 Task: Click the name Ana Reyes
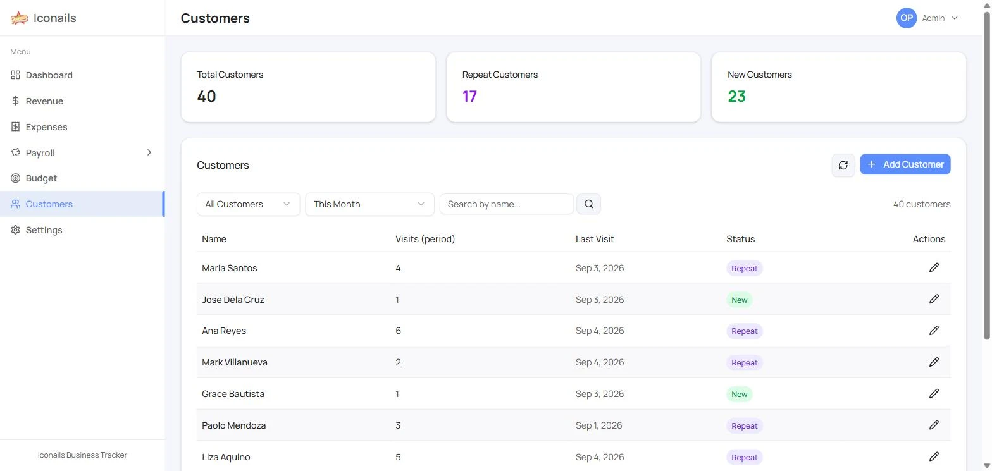[x=224, y=331]
